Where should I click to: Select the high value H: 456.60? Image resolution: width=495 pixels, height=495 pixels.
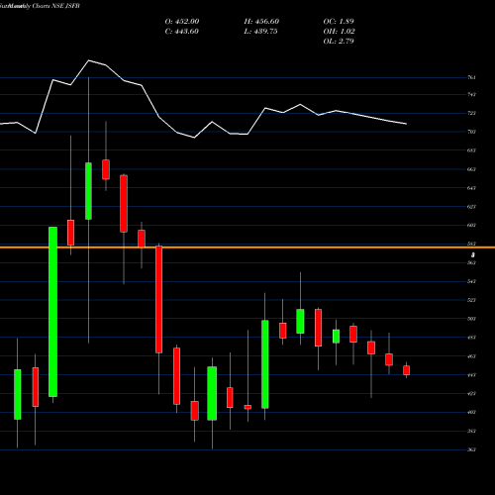point(261,22)
